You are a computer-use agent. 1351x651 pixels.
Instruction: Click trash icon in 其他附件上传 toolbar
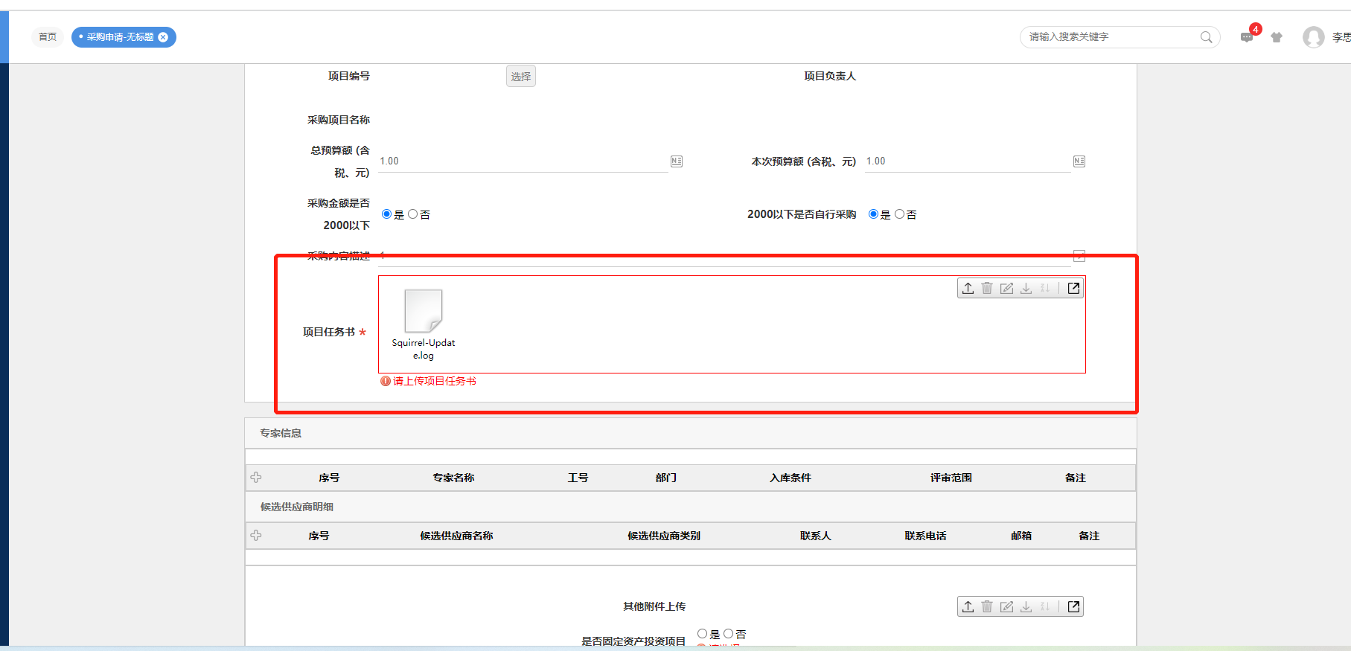click(987, 607)
